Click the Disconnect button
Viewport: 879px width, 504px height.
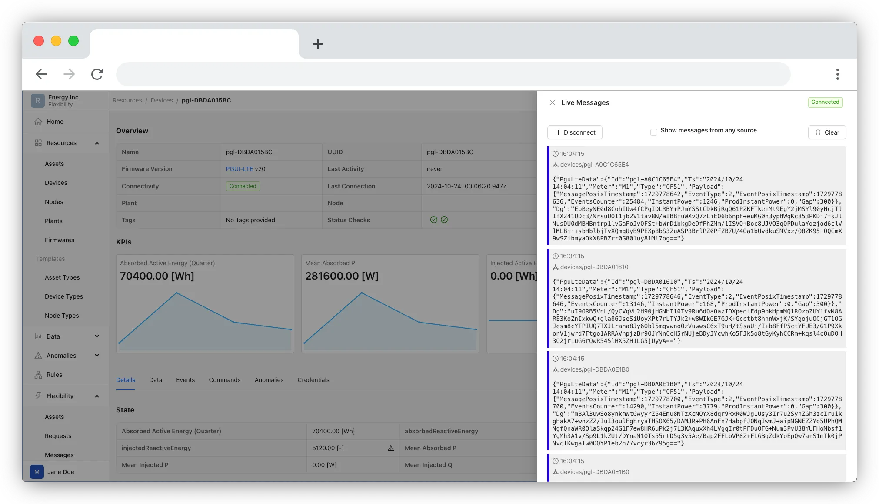click(575, 132)
